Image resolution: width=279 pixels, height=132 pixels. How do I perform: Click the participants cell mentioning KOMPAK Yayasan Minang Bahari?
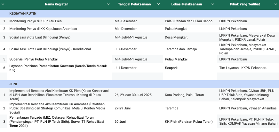(248, 122)
